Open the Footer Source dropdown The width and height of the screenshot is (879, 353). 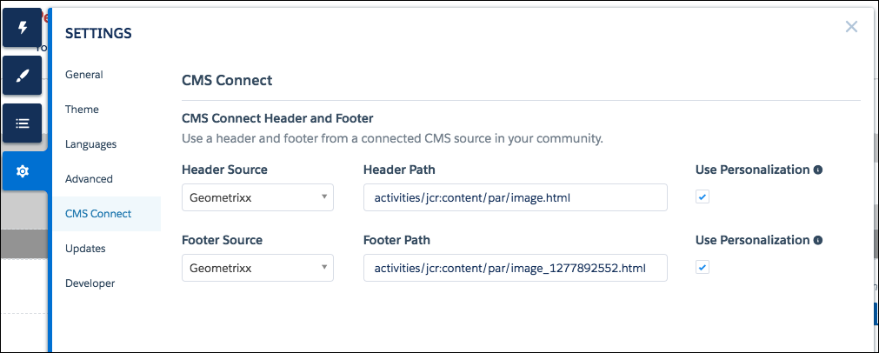[x=258, y=268]
